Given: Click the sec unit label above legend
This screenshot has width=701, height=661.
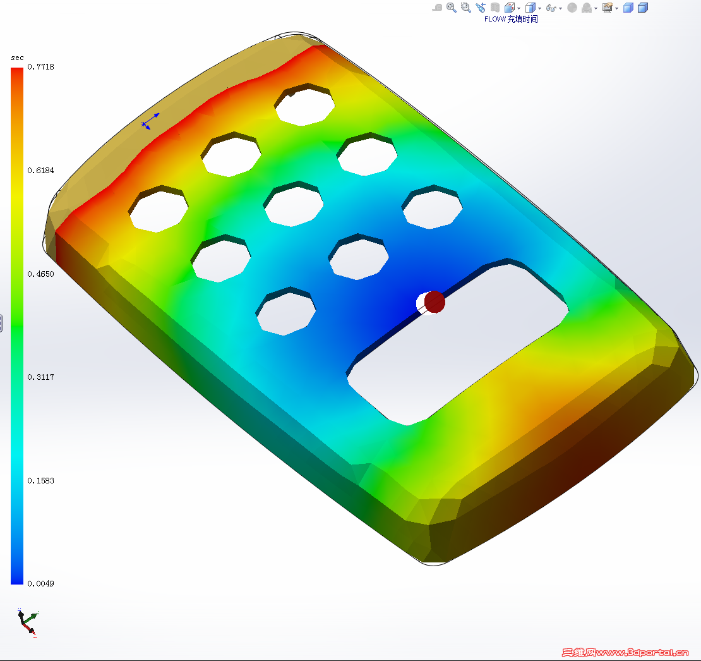Looking at the screenshot, I should (x=17, y=58).
